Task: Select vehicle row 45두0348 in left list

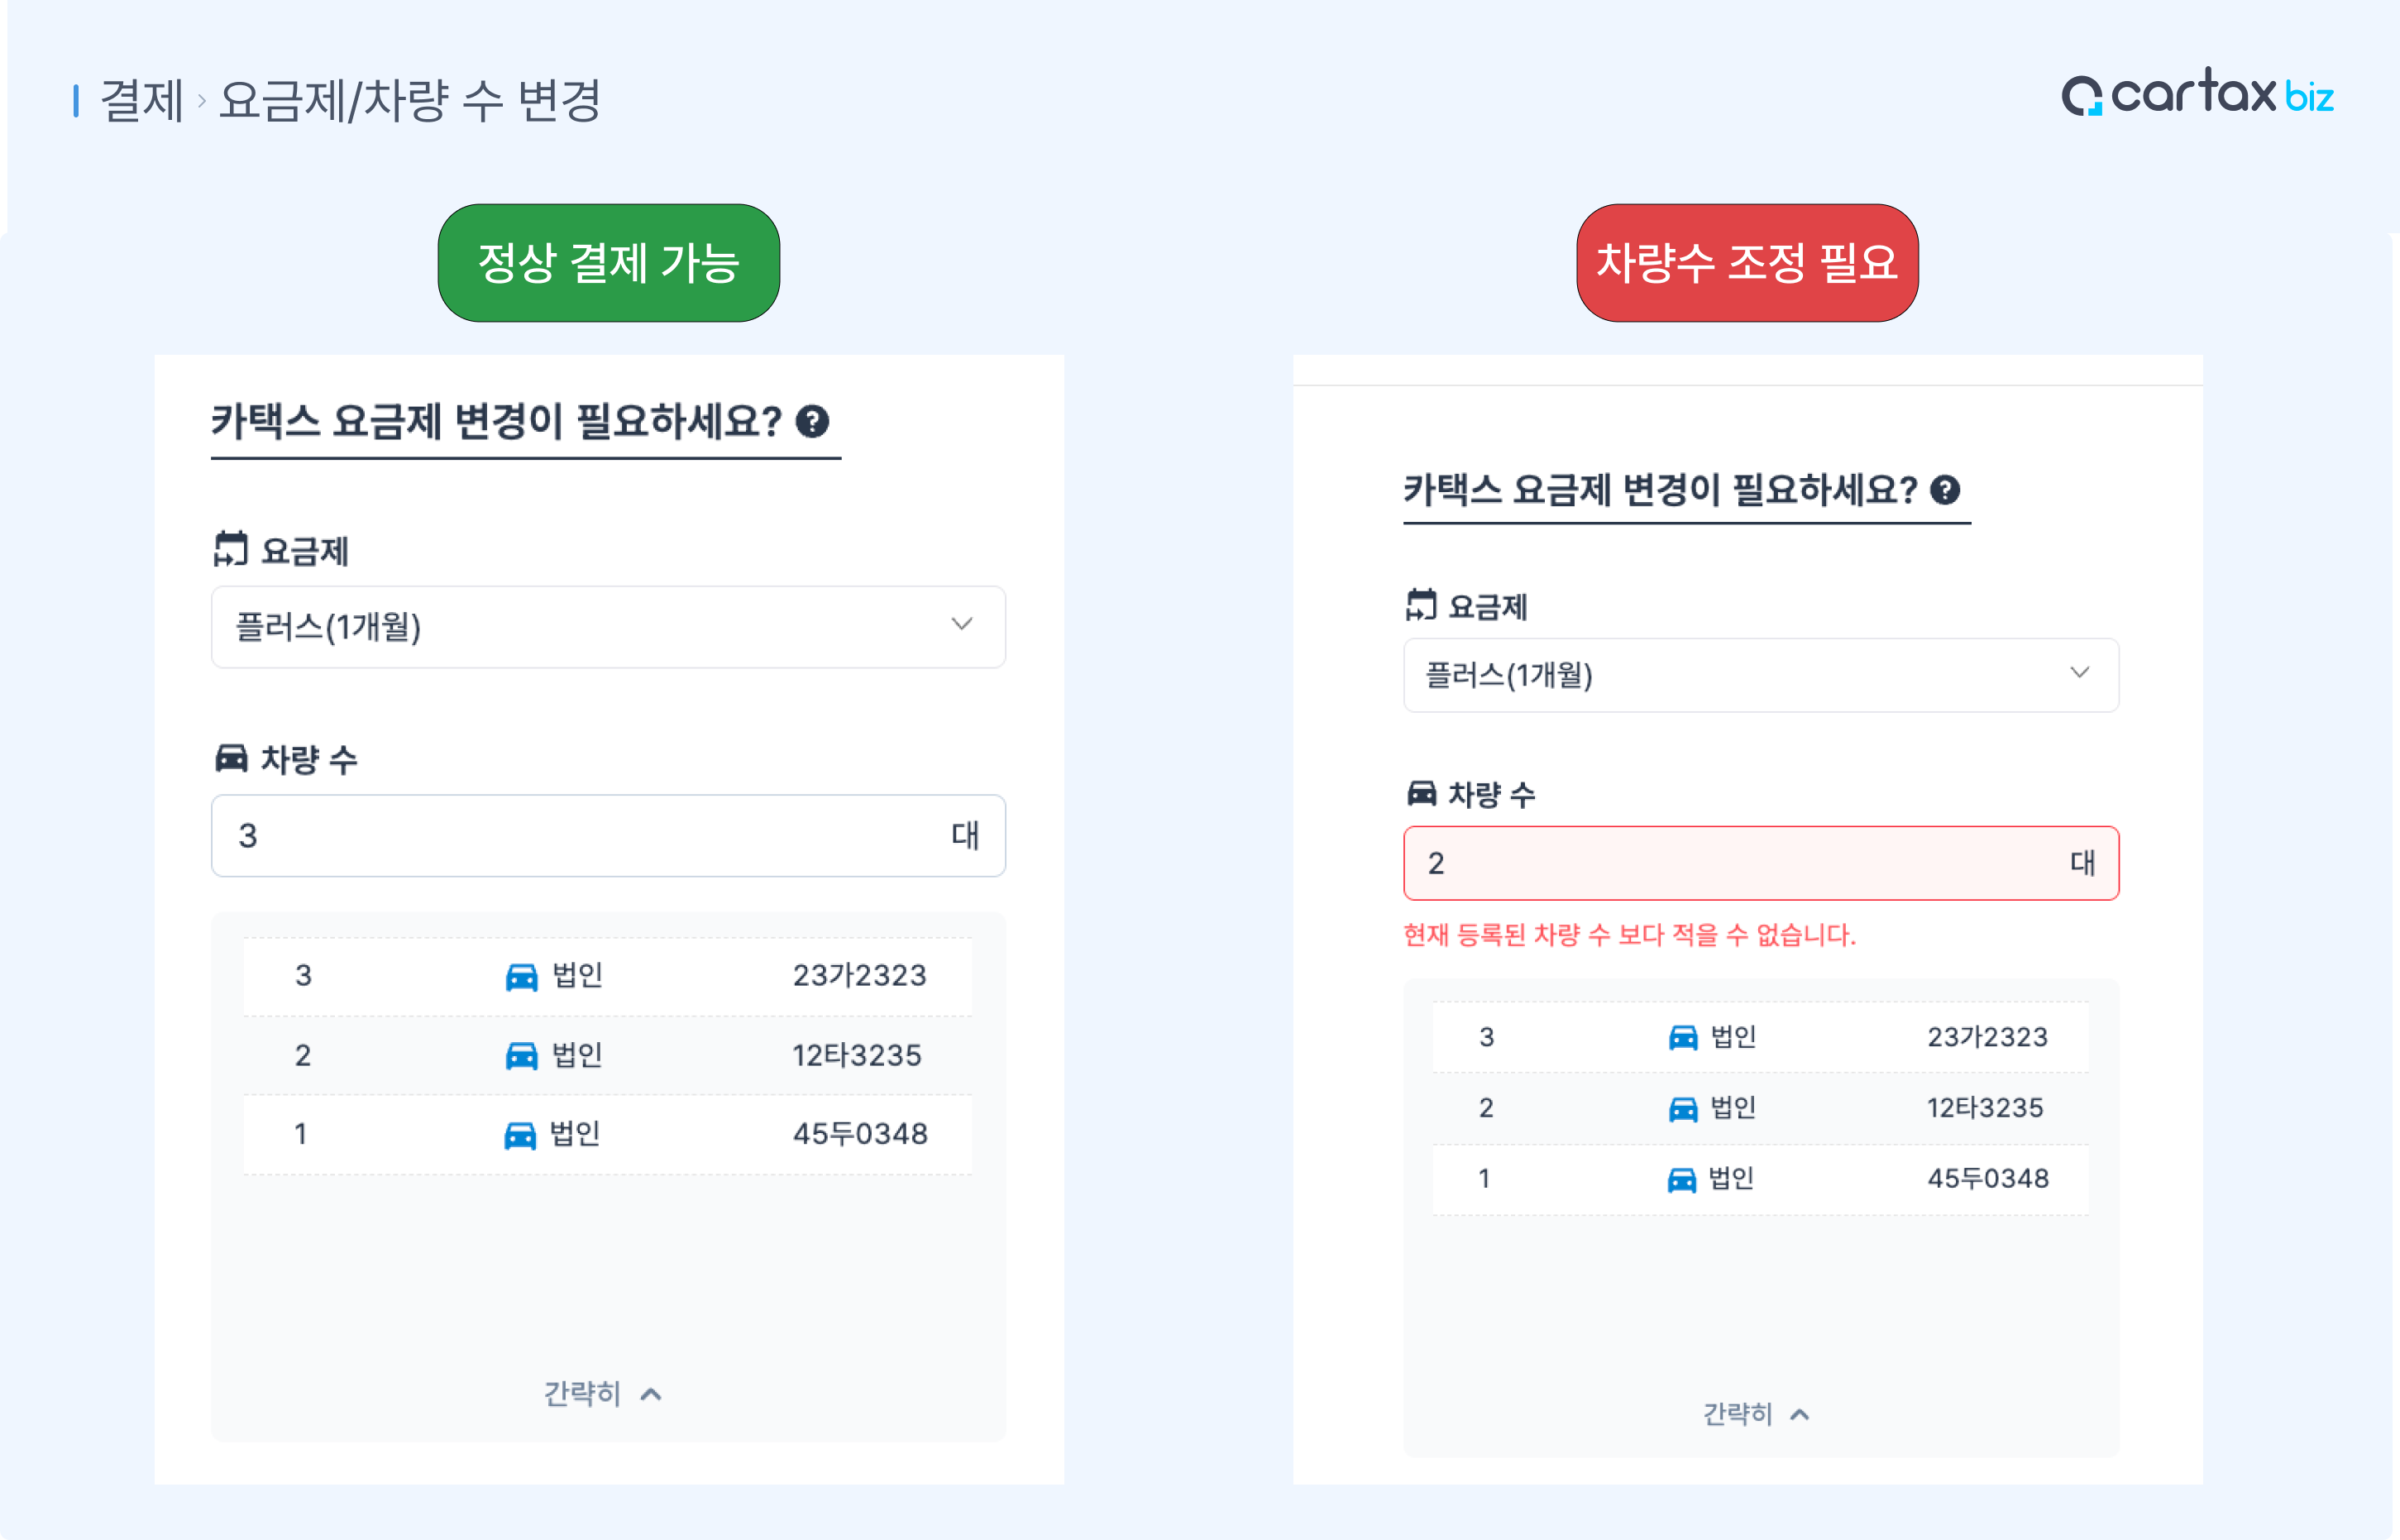Action: (608, 1134)
